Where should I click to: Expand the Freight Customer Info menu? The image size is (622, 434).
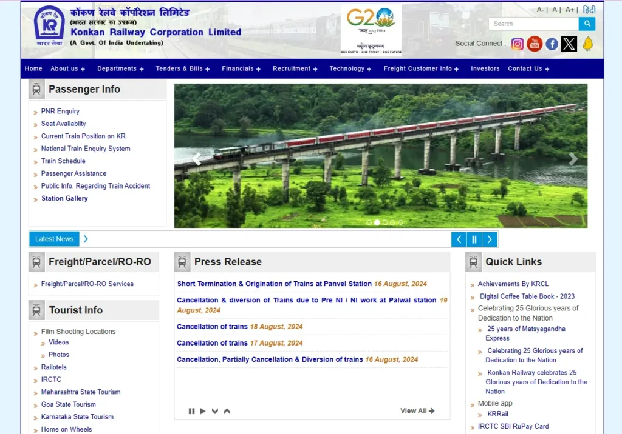tap(421, 69)
